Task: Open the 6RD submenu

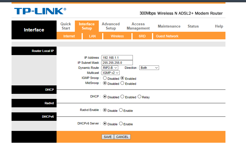Action: [x=142, y=36]
